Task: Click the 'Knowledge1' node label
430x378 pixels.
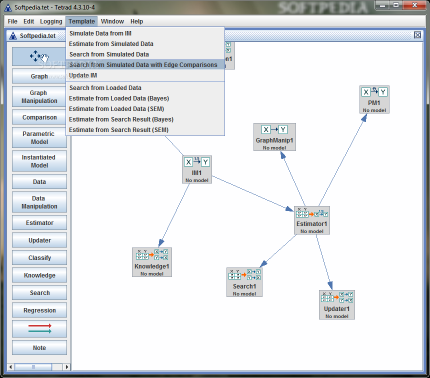Action: [151, 266]
